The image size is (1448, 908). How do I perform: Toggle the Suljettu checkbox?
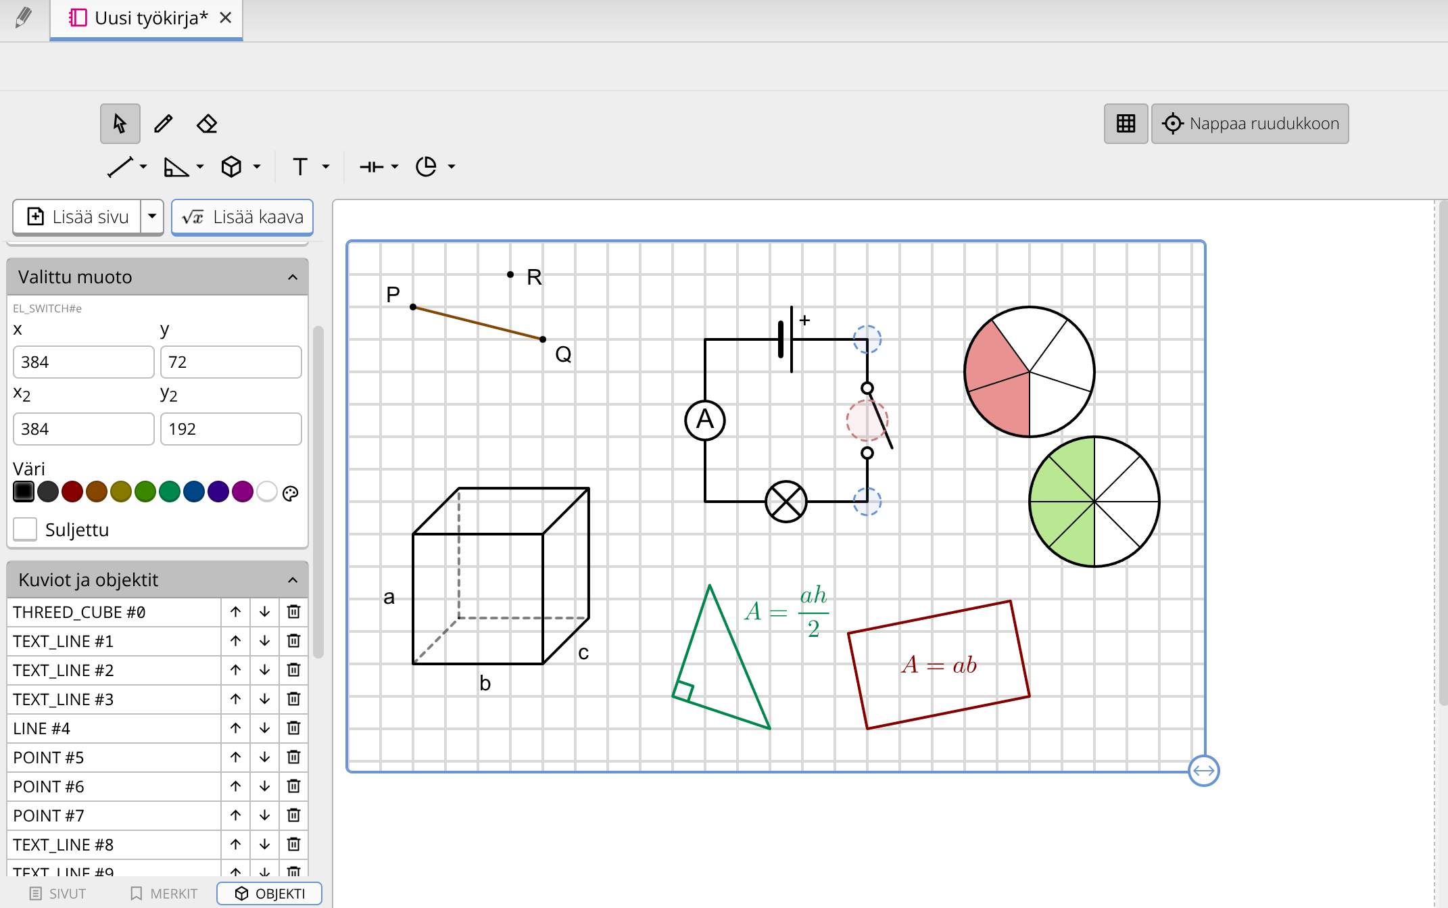click(26, 529)
